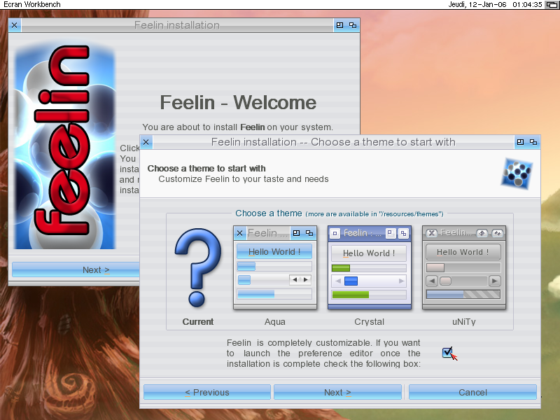Zoom the Feelin installation Welcome window
Screen dimensions: 560x420
pyautogui.click(x=339, y=25)
